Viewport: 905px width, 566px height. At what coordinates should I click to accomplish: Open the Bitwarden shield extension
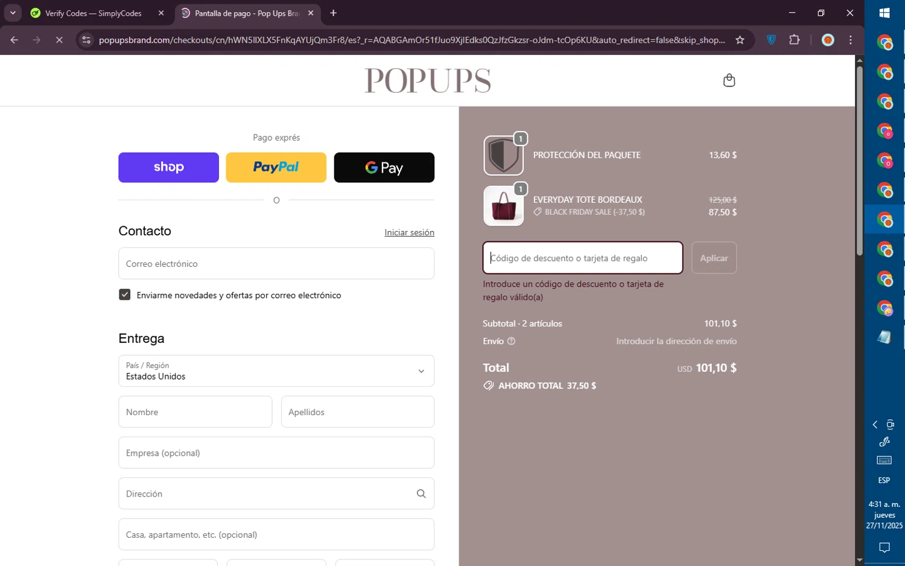click(771, 40)
